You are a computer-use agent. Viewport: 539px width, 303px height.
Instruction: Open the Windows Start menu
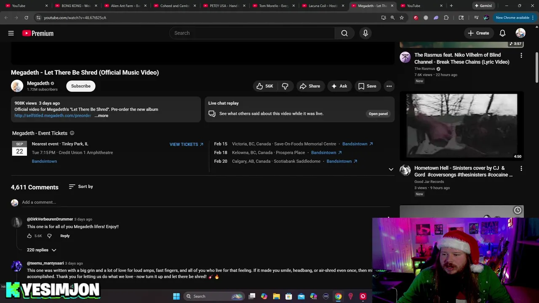pyautogui.click(x=176, y=296)
